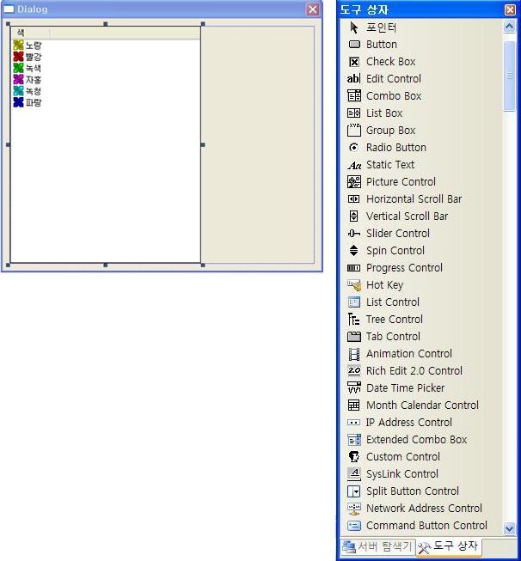Pick the Network Address Control icon
This screenshot has width=521, height=561.
click(354, 509)
